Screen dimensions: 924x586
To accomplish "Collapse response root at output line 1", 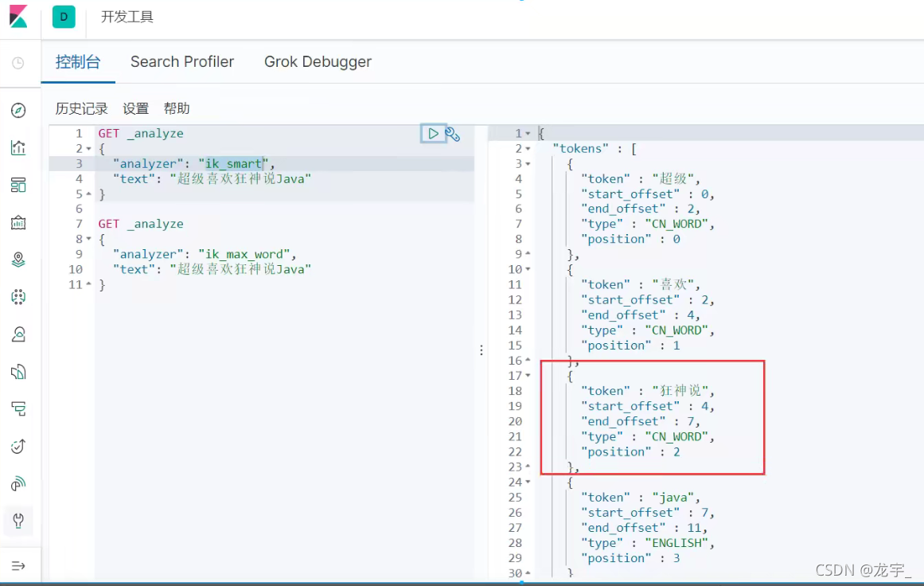I will (x=528, y=134).
